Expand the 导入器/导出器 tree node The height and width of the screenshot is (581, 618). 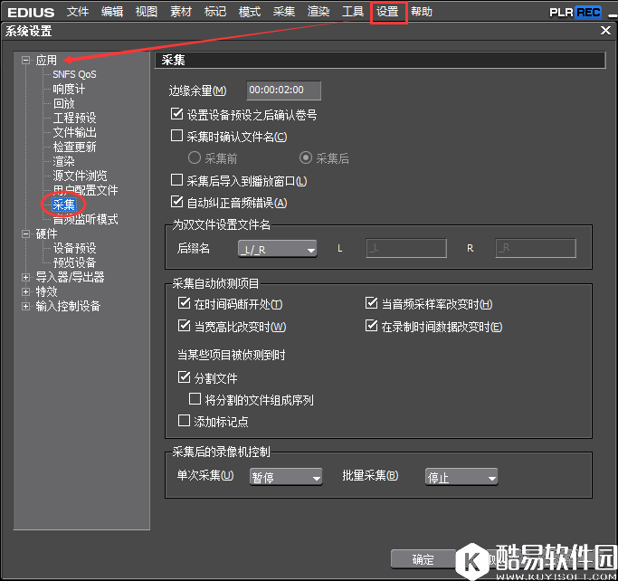[25, 278]
